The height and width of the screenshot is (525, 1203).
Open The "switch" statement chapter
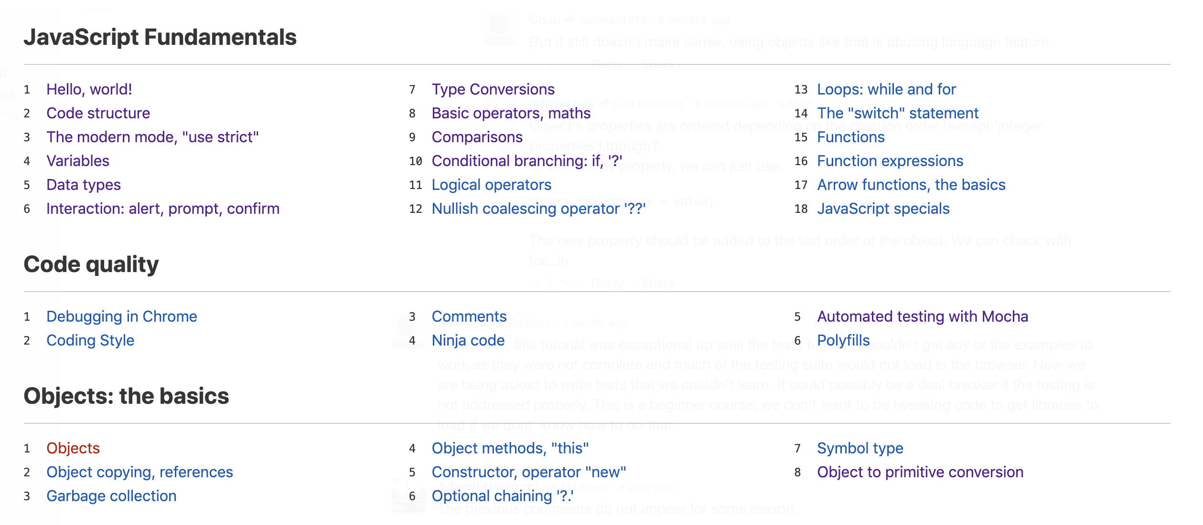point(898,113)
